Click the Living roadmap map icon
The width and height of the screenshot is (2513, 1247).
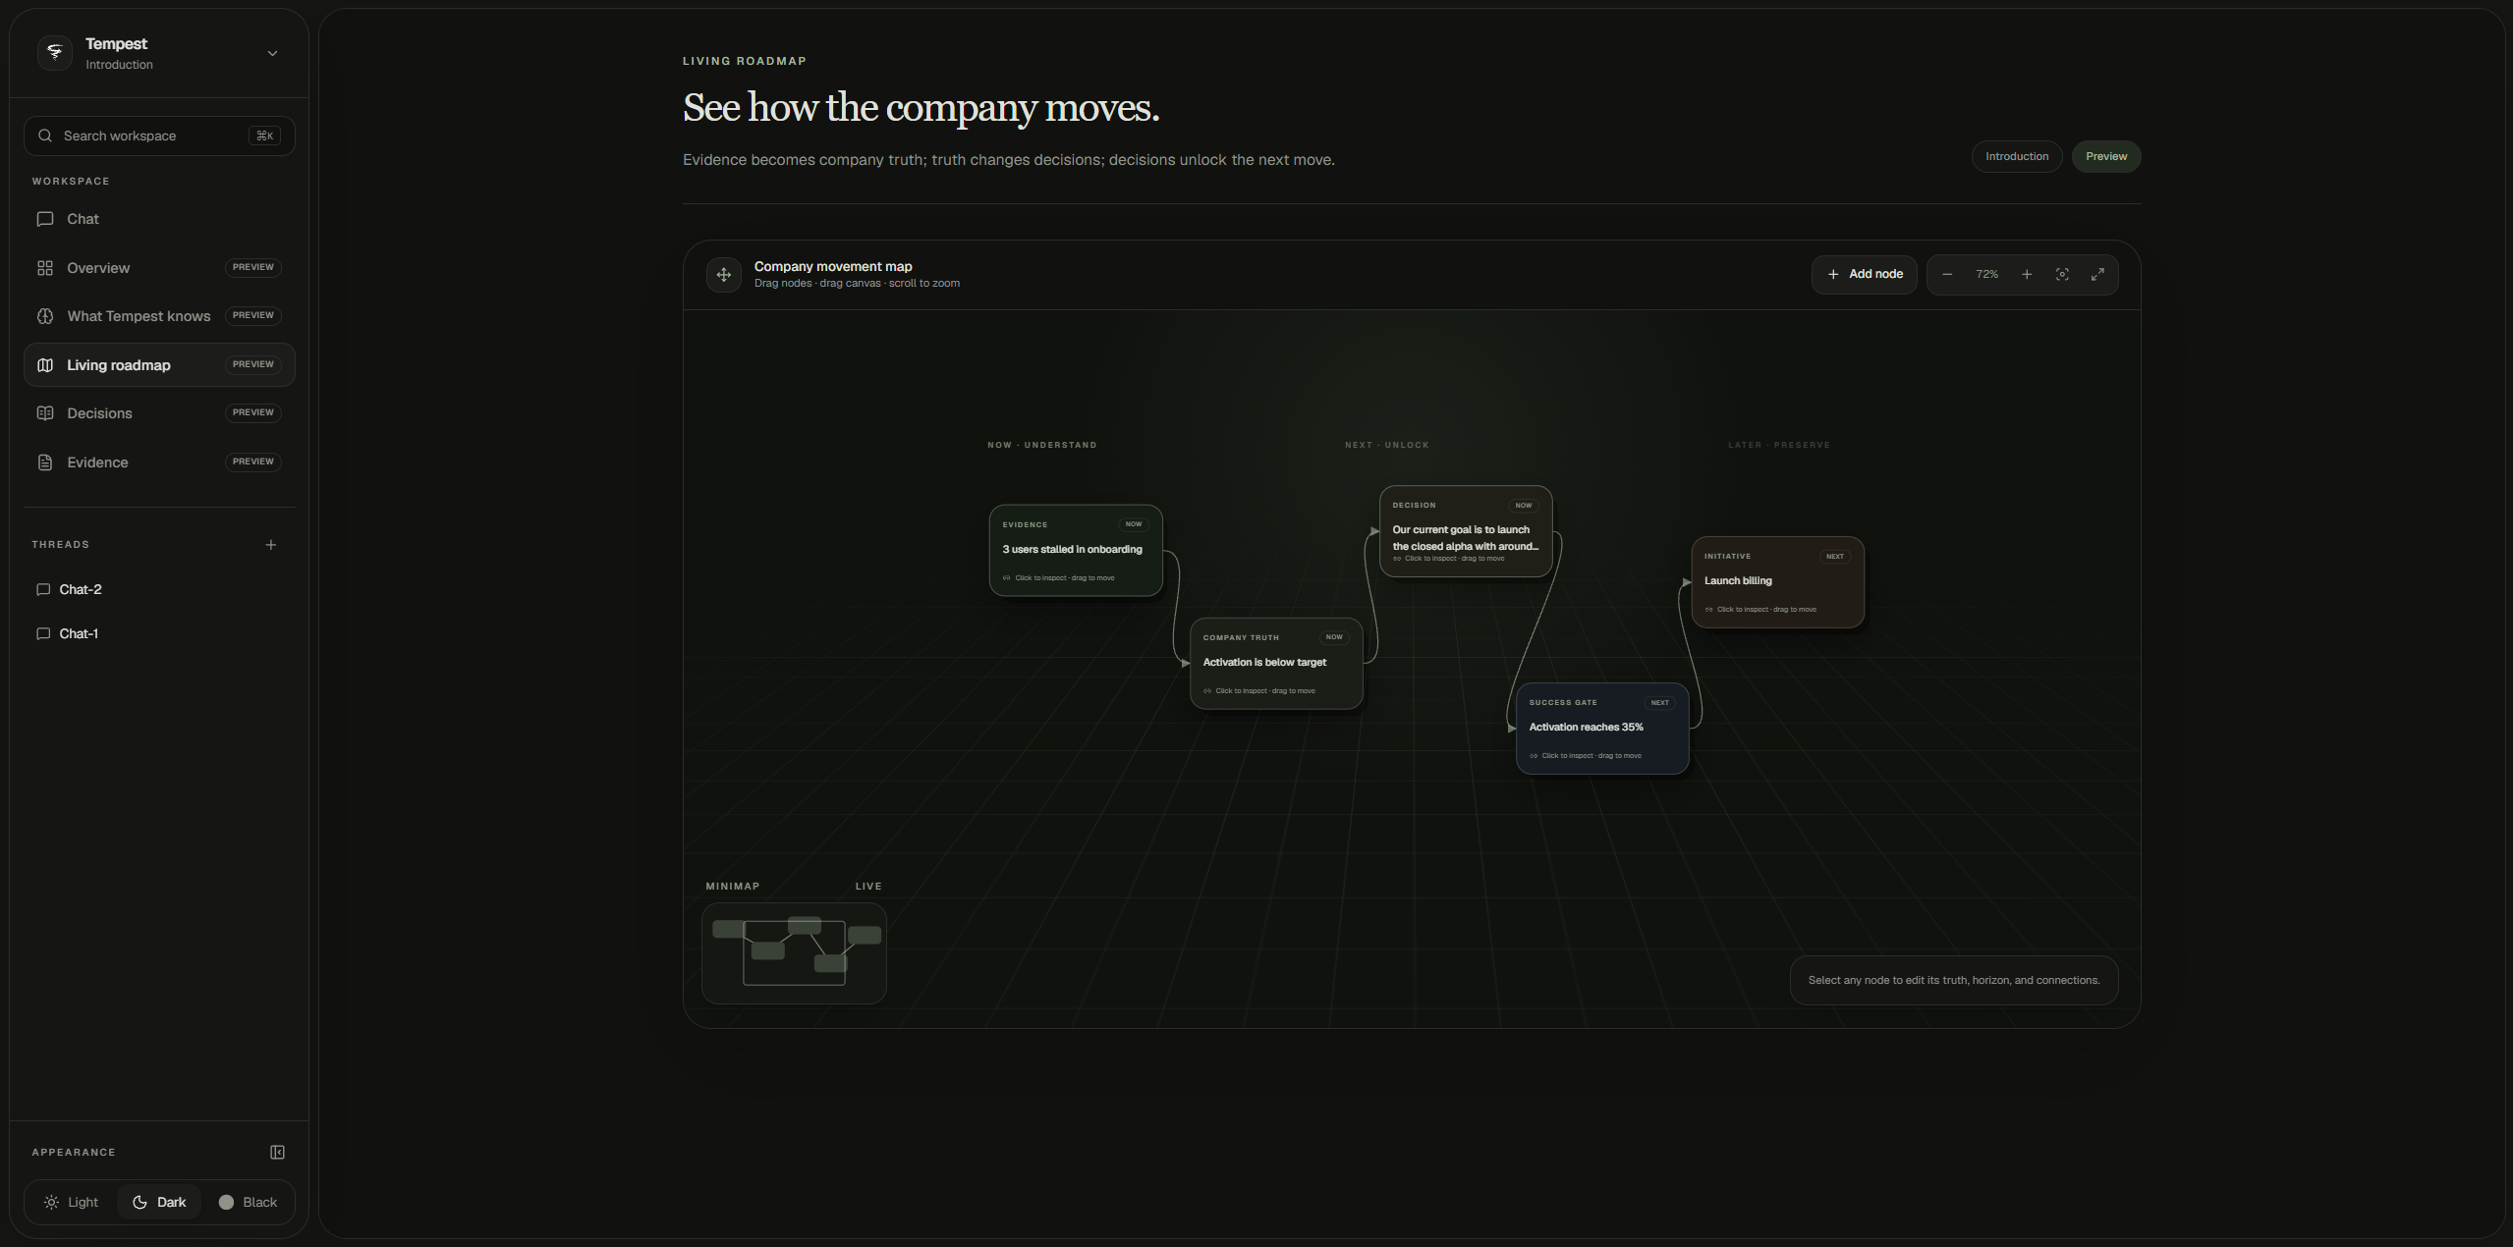click(45, 365)
